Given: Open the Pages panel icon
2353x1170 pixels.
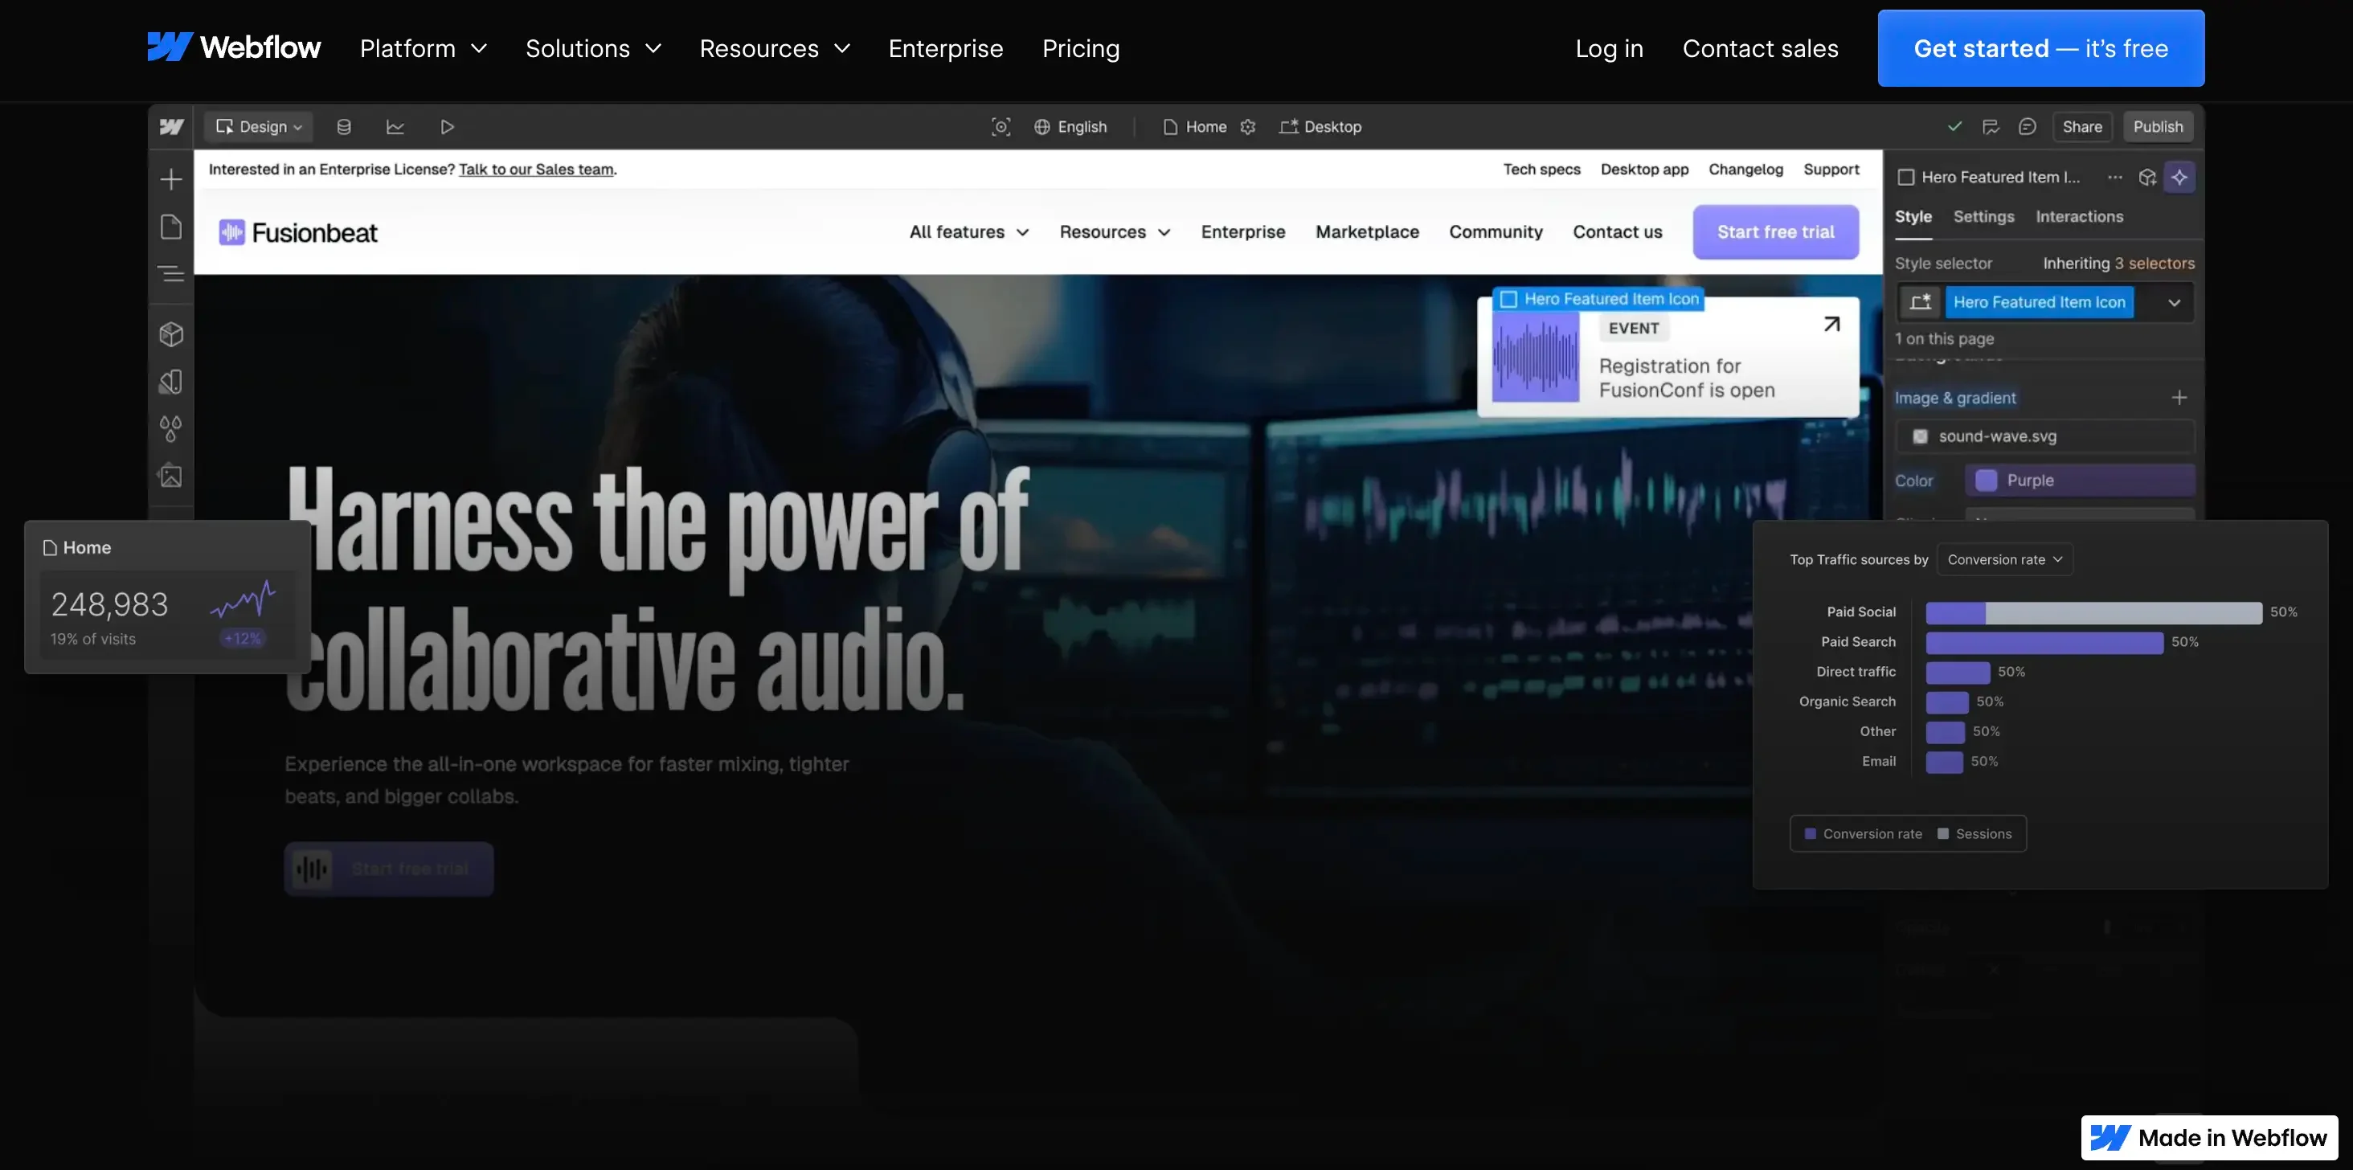Looking at the screenshot, I should 171,227.
